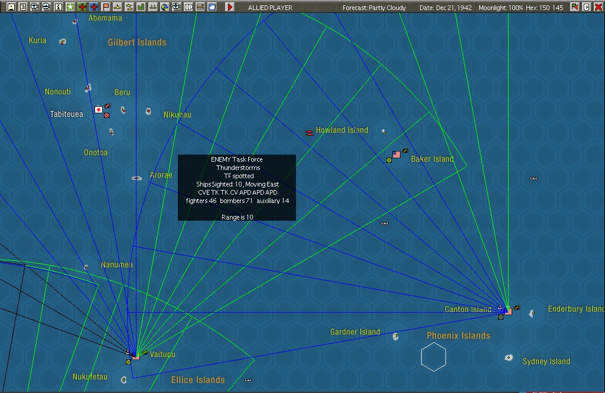Open the OP operations screen

(188, 7)
